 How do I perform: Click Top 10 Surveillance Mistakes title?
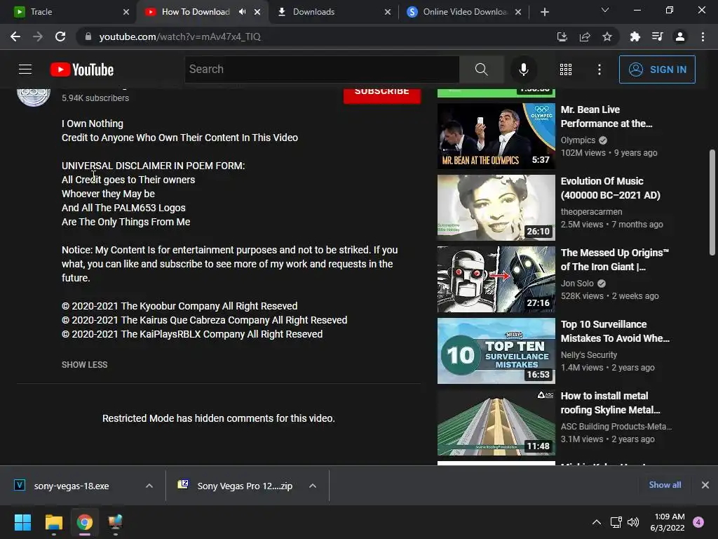pyautogui.click(x=615, y=331)
